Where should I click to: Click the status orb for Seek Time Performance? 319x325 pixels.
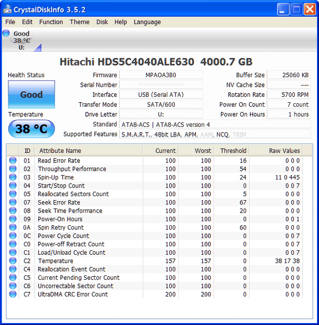coord(13,211)
